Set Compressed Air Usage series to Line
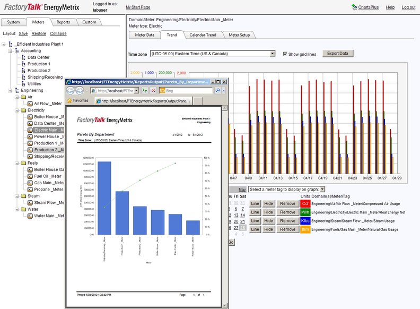The width and height of the screenshot is (420, 309). click(255, 203)
